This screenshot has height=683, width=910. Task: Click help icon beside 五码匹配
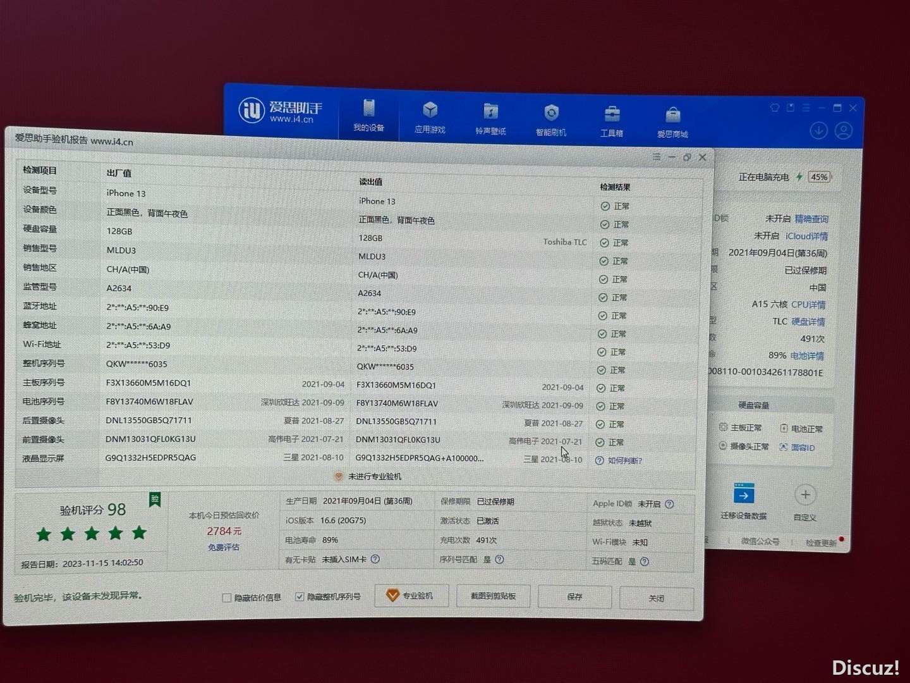(644, 562)
